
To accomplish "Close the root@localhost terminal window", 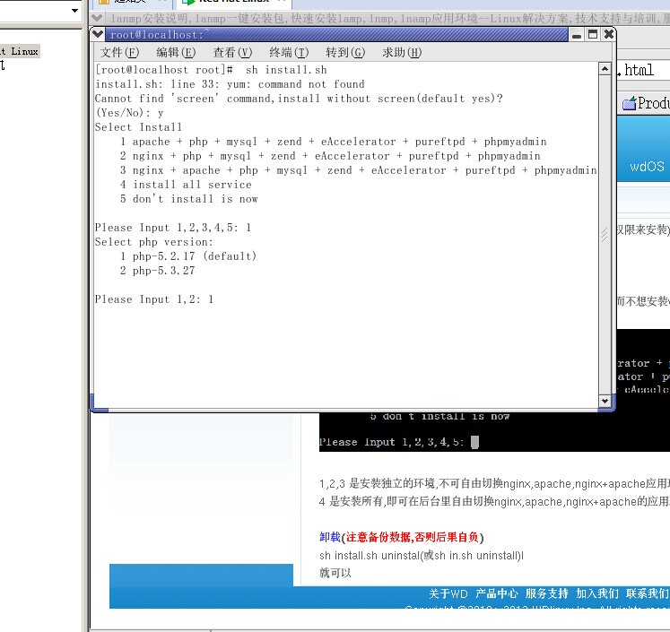I will coord(609,35).
